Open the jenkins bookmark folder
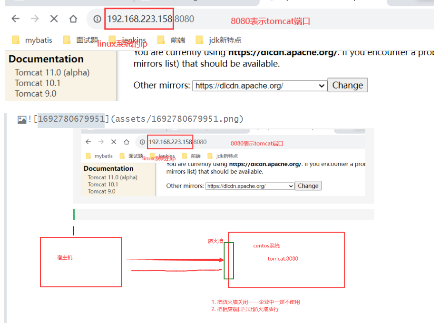The width and height of the screenshot is (440, 323). point(127,40)
